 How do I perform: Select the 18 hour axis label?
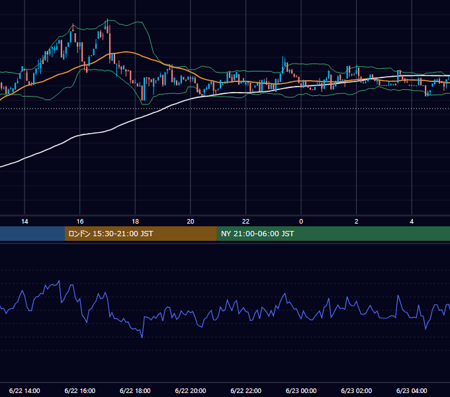click(135, 222)
